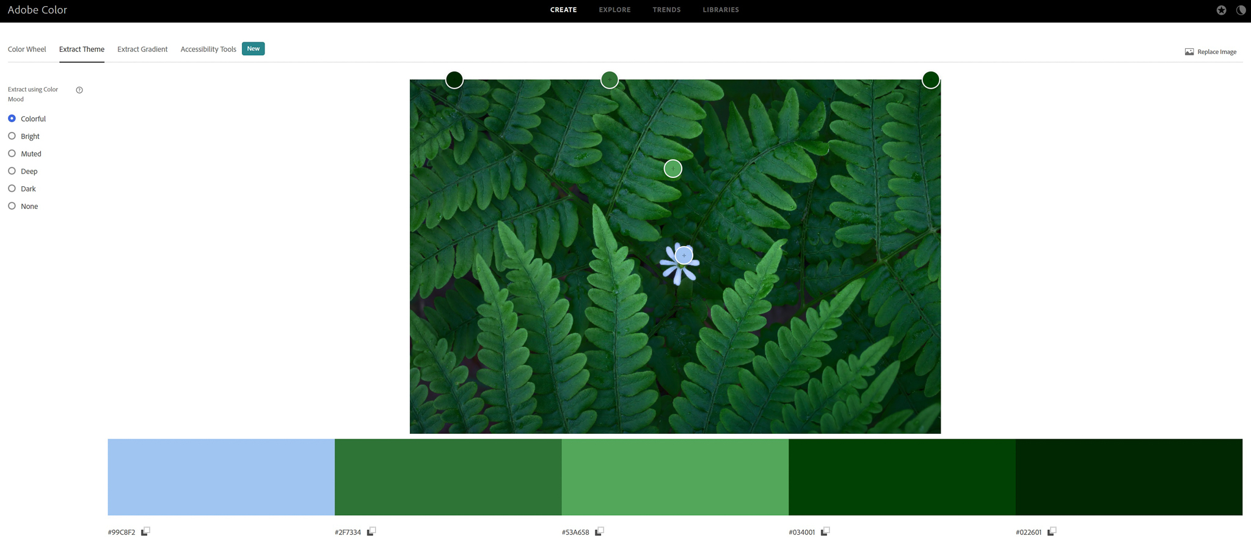Viewport: 1251px width, 553px height.
Task: Click the blue flower color picker handle
Action: click(x=684, y=255)
